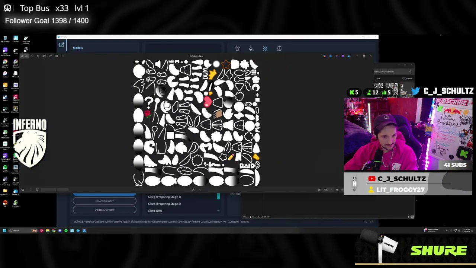Open the edit pencil icon in EmoteLab sidebar

(62, 45)
